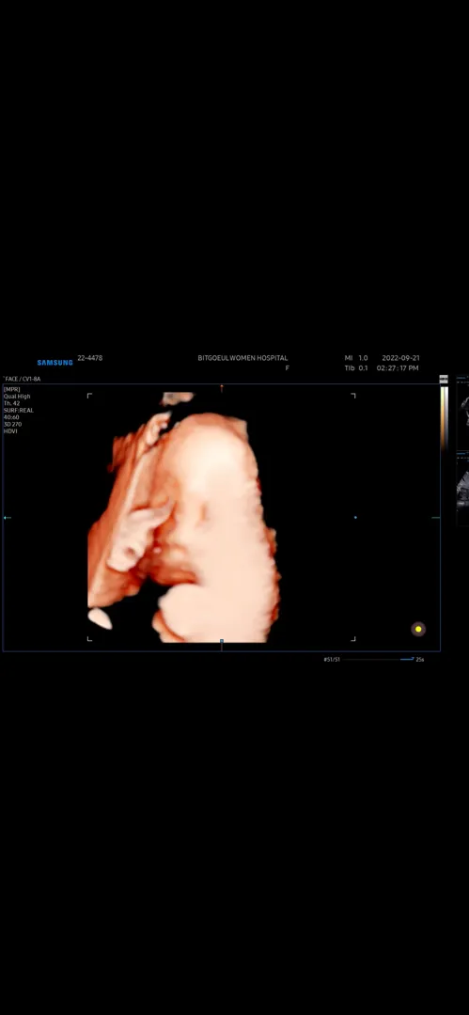Click the Qual High setting

coord(17,397)
